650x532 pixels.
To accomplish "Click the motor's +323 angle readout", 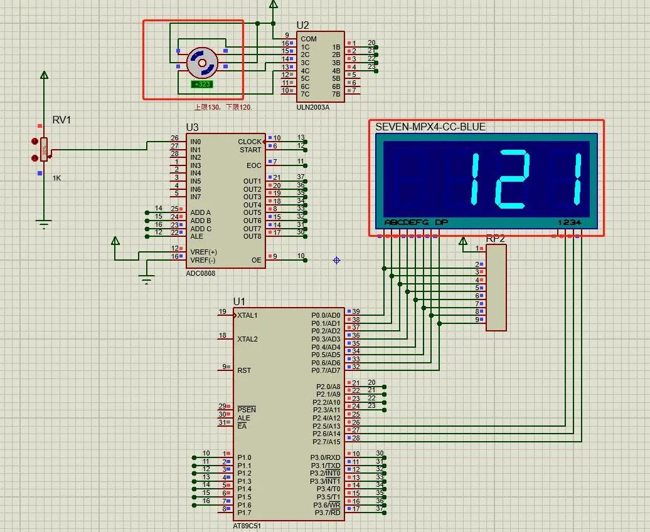I will click(x=202, y=84).
